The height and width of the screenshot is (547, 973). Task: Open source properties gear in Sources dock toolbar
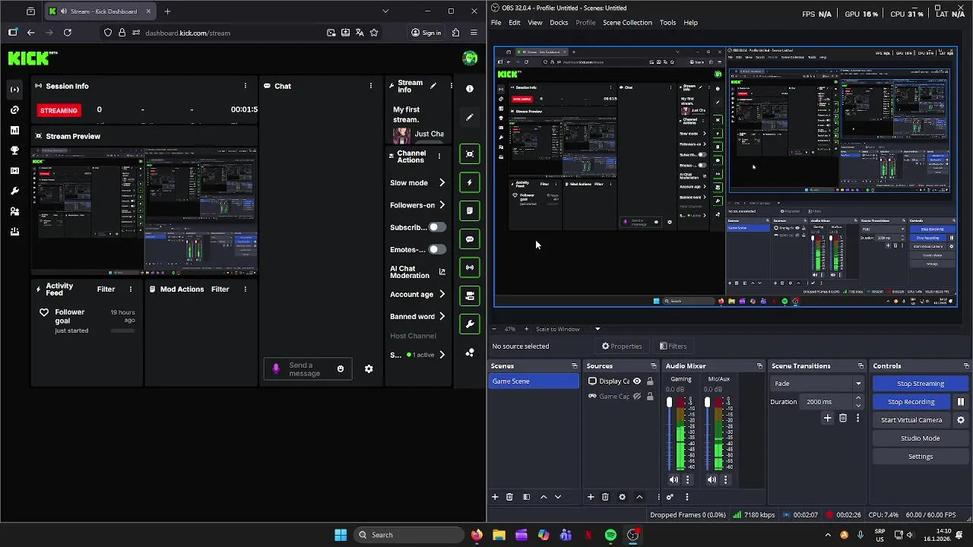tap(623, 497)
